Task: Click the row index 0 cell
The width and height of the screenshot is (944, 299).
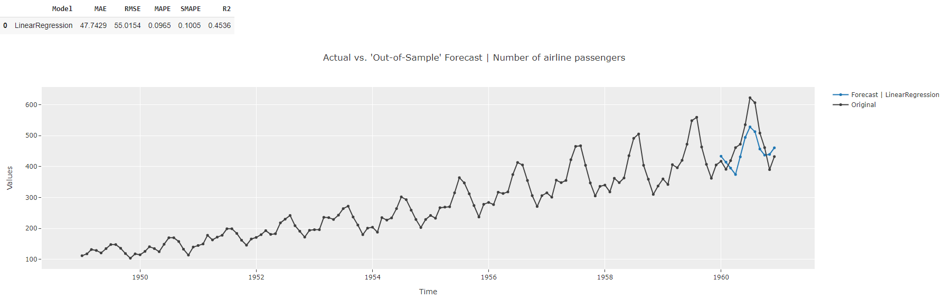Action: [x=5, y=25]
